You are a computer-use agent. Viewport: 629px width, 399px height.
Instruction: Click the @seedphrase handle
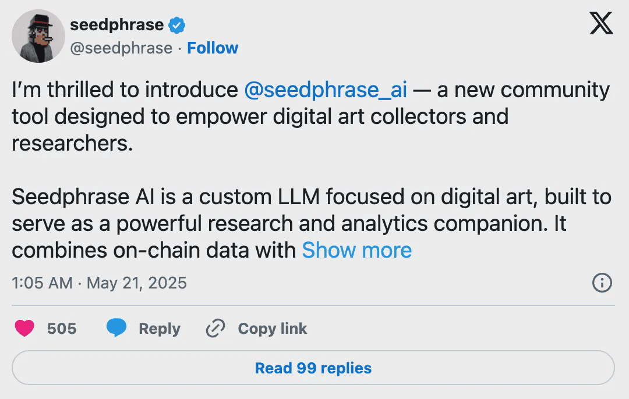tap(121, 48)
